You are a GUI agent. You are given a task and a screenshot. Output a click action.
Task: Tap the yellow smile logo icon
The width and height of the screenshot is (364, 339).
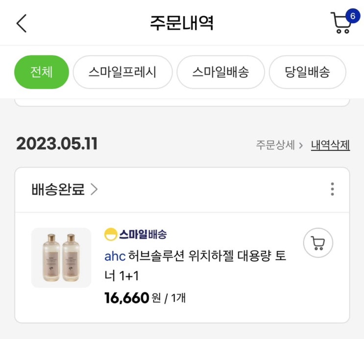pyautogui.click(x=111, y=234)
